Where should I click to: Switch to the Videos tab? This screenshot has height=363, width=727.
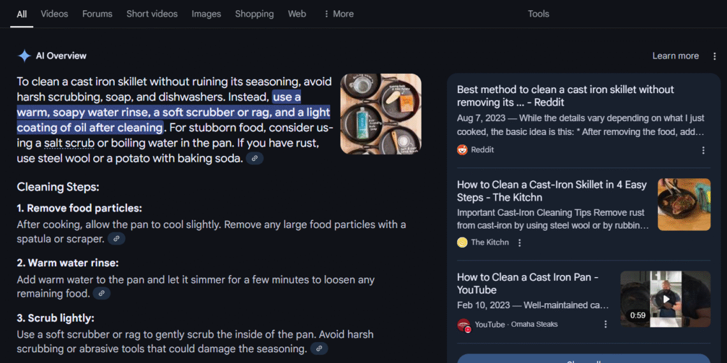coord(54,14)
